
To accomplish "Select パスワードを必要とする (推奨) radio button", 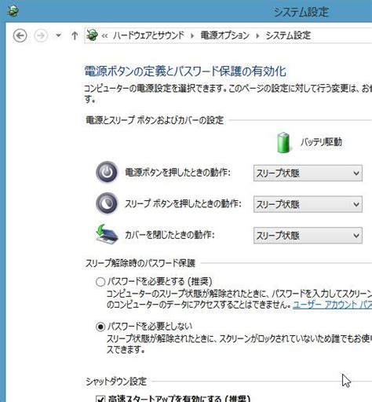I will click(100, 282).
